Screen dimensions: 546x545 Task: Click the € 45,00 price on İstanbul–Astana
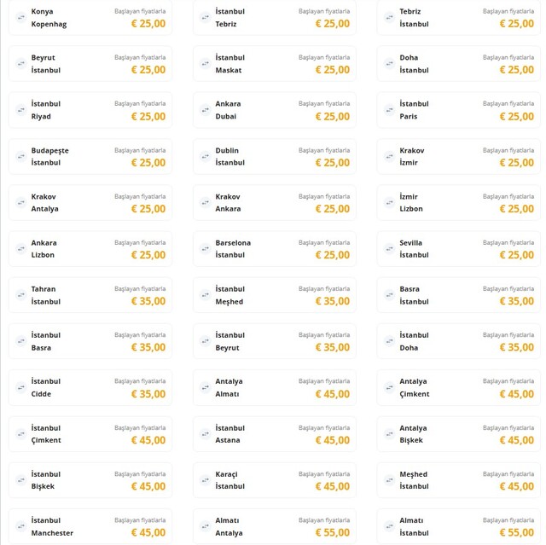point(332,440)
